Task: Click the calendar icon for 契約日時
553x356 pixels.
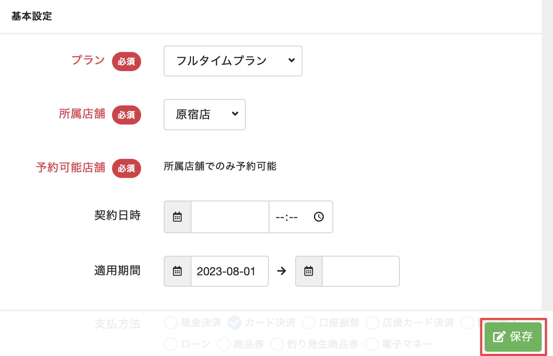Action: [x=177, y=217]
